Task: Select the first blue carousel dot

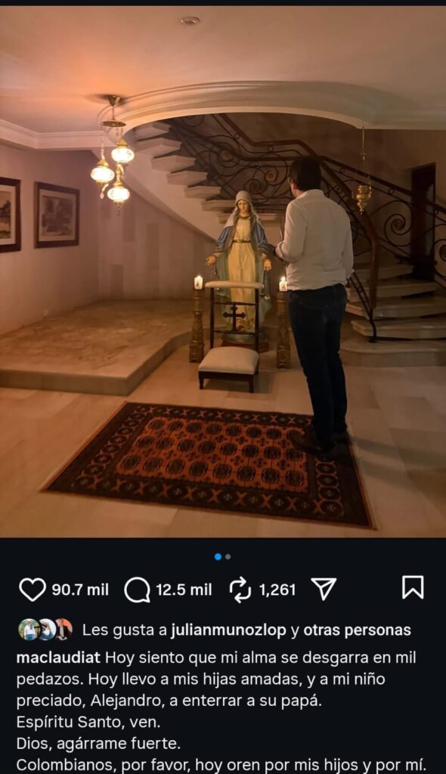Action: click(218, 557)
